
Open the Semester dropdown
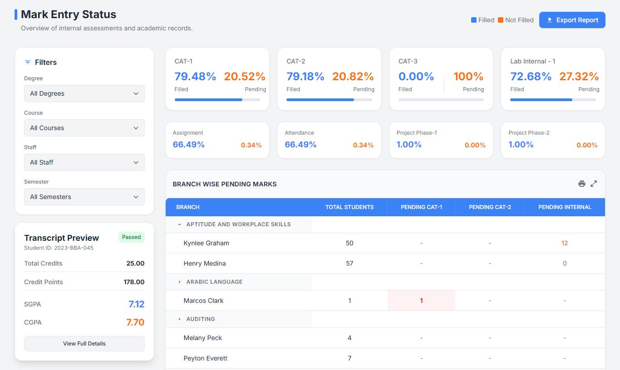[84, 197]
